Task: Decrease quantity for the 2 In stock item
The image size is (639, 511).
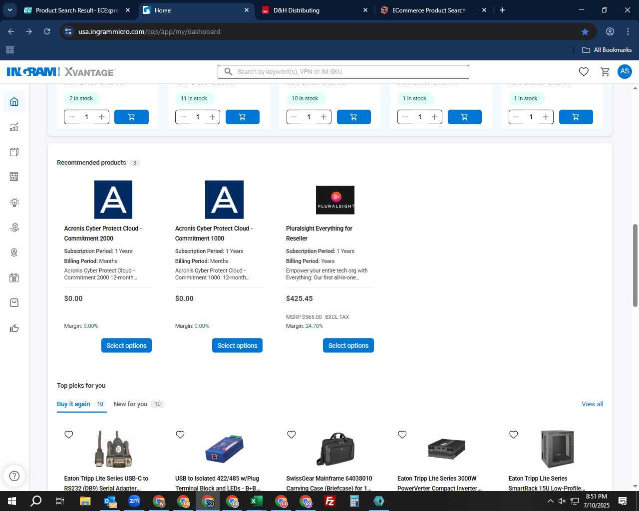Action: pyautogui.click(x=72, y=117)
